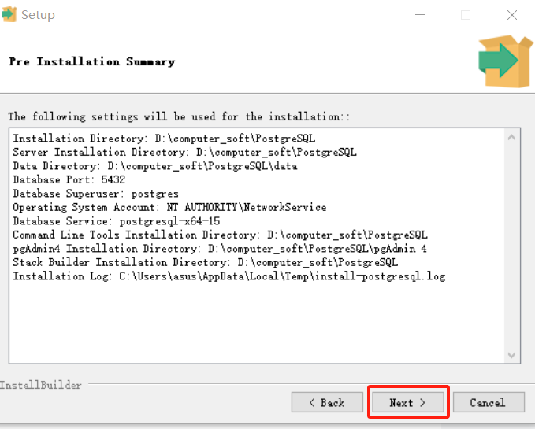Click the 'Setup' window title text
The image size is (535, 429).
tap(38, 15)
